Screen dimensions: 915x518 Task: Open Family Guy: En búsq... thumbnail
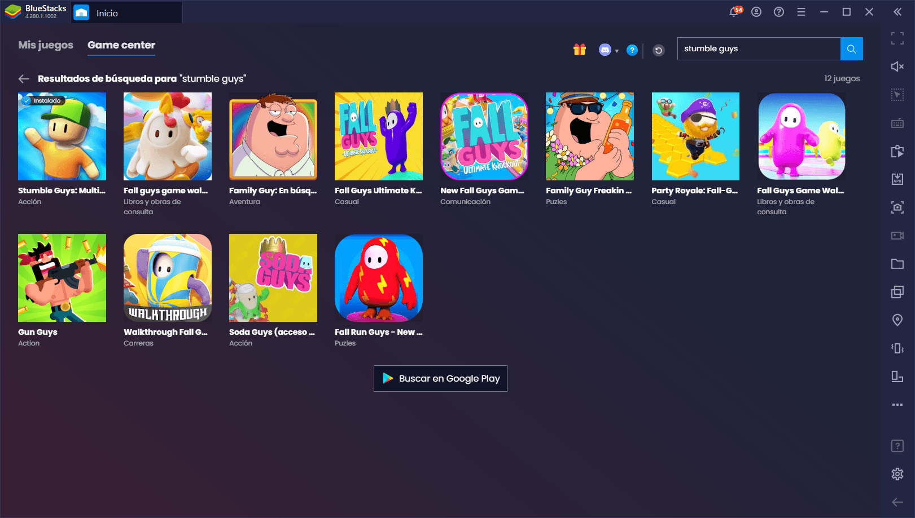(273, 136)
